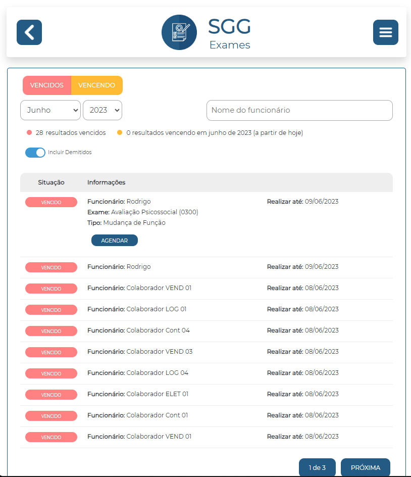This screenshot has width=411, height=477.
Task: Switch to the Vencidos tab
Action: coord(47,85)
